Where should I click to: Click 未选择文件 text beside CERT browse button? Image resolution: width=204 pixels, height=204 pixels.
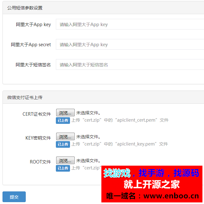pyautogui.click(x=88, y=113)
